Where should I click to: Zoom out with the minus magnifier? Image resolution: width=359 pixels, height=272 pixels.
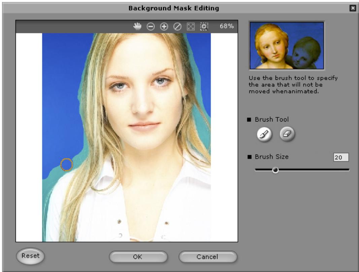(151, 27)
